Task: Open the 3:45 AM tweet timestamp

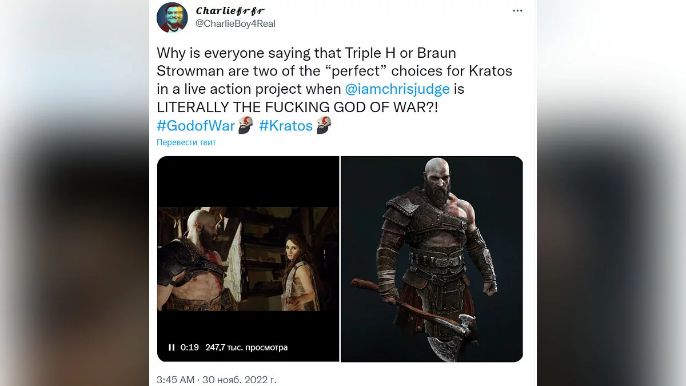Action: [x=177, y=379]
